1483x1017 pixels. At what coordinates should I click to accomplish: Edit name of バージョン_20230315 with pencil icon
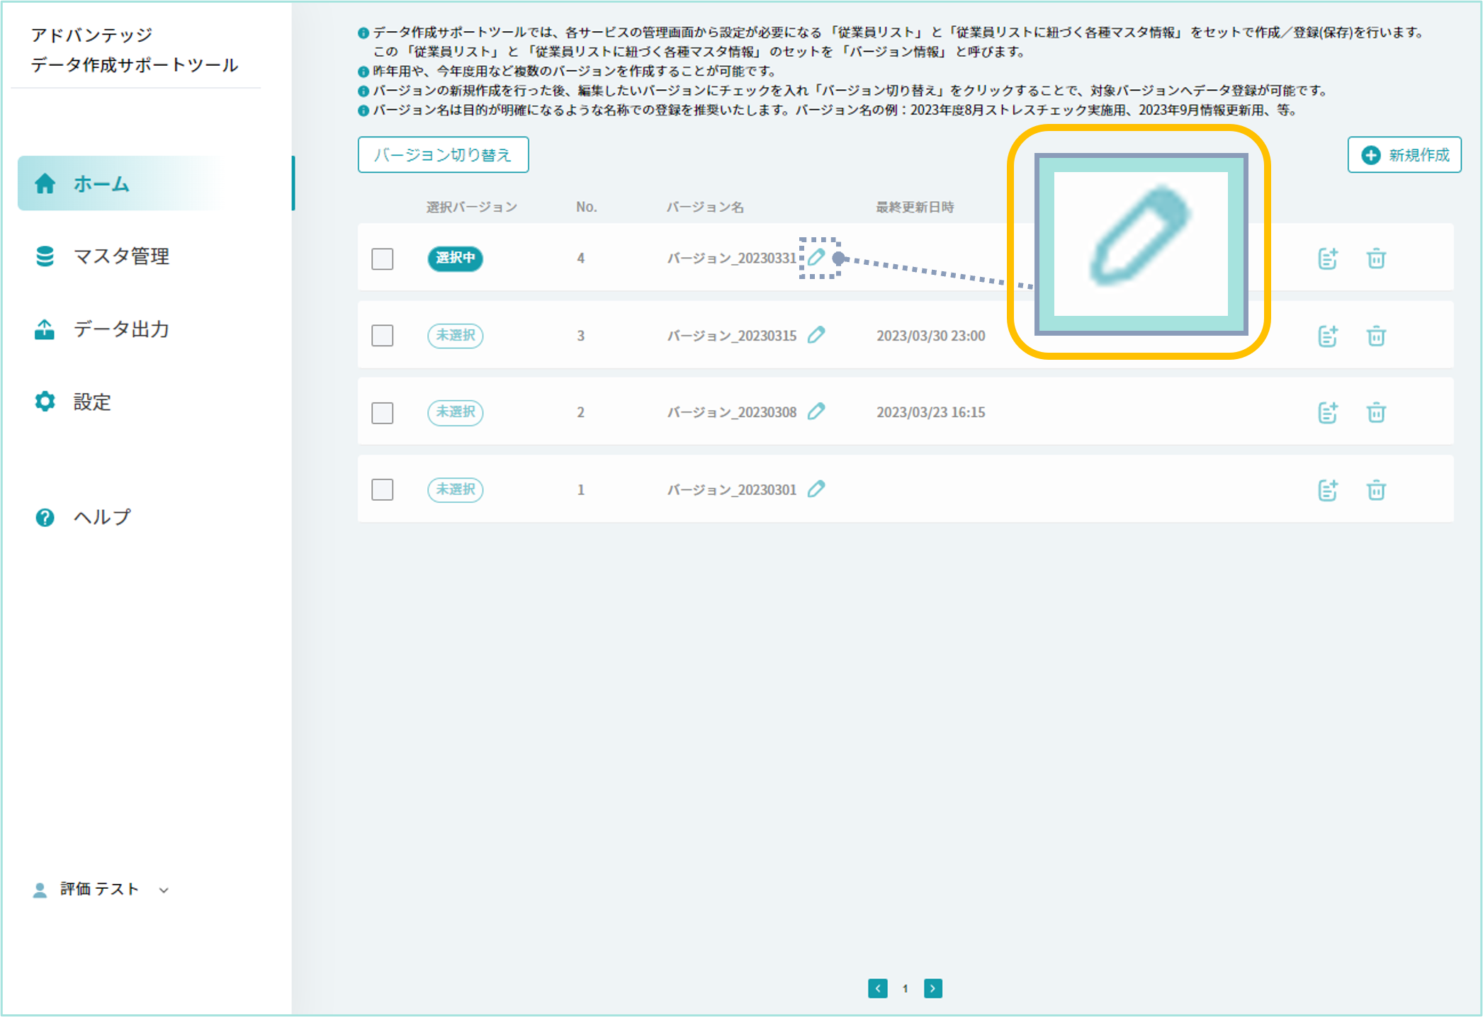coord(816,334)
